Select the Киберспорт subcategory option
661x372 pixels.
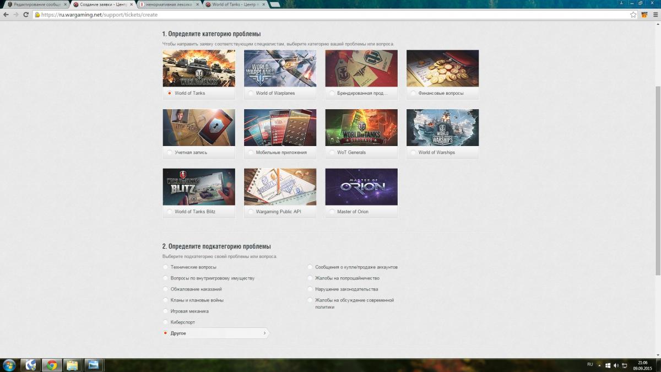(x=165, y=322)
